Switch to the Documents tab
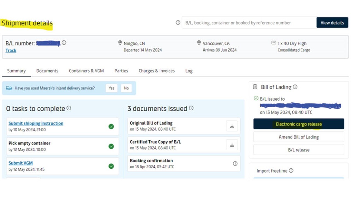Viewport: 351px width, 197px height. point(47,71)
